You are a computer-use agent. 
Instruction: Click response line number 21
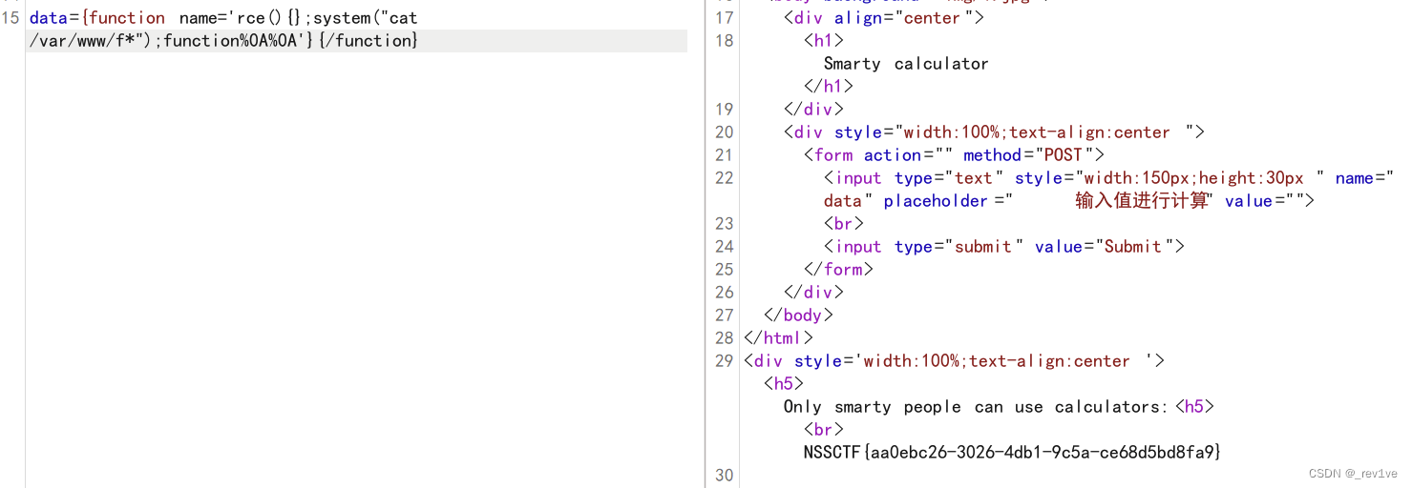[x=725, y=155]
